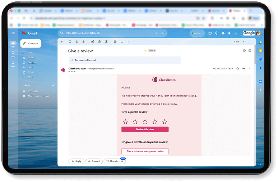
Task: Add email to Tasks
Action: tap(106, 42)
